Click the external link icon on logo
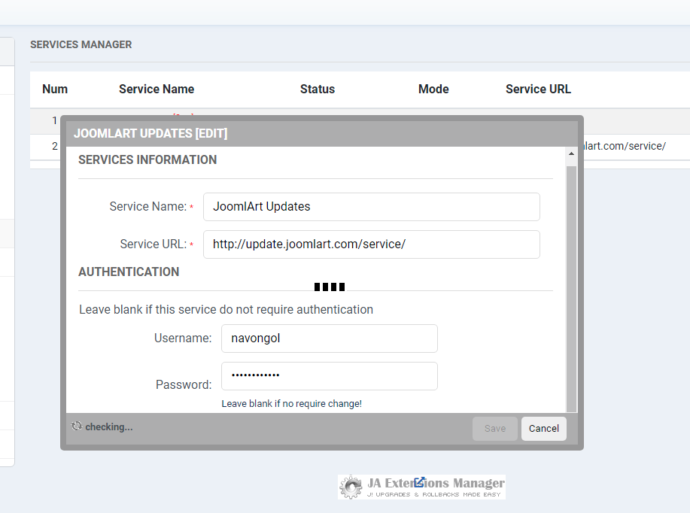This screenshot has width=690, height=513. (x=420, y=482)
